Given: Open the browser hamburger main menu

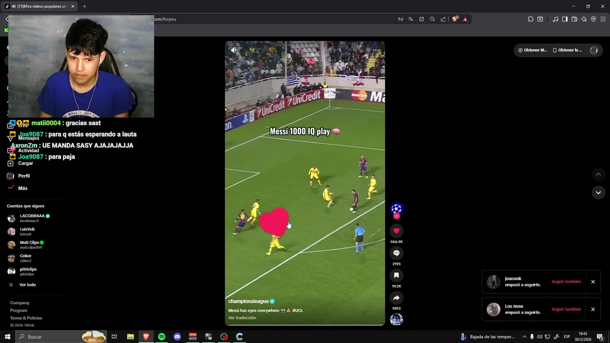Looking at the screenshot, I should pyautogui.click(x=603, y=19).
